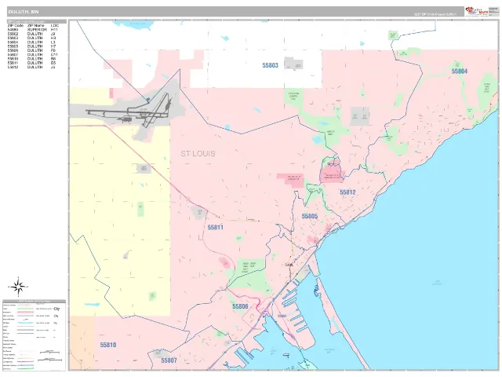
Task: Click the 55804 ZIP label on map
Action: click(460, 71)
